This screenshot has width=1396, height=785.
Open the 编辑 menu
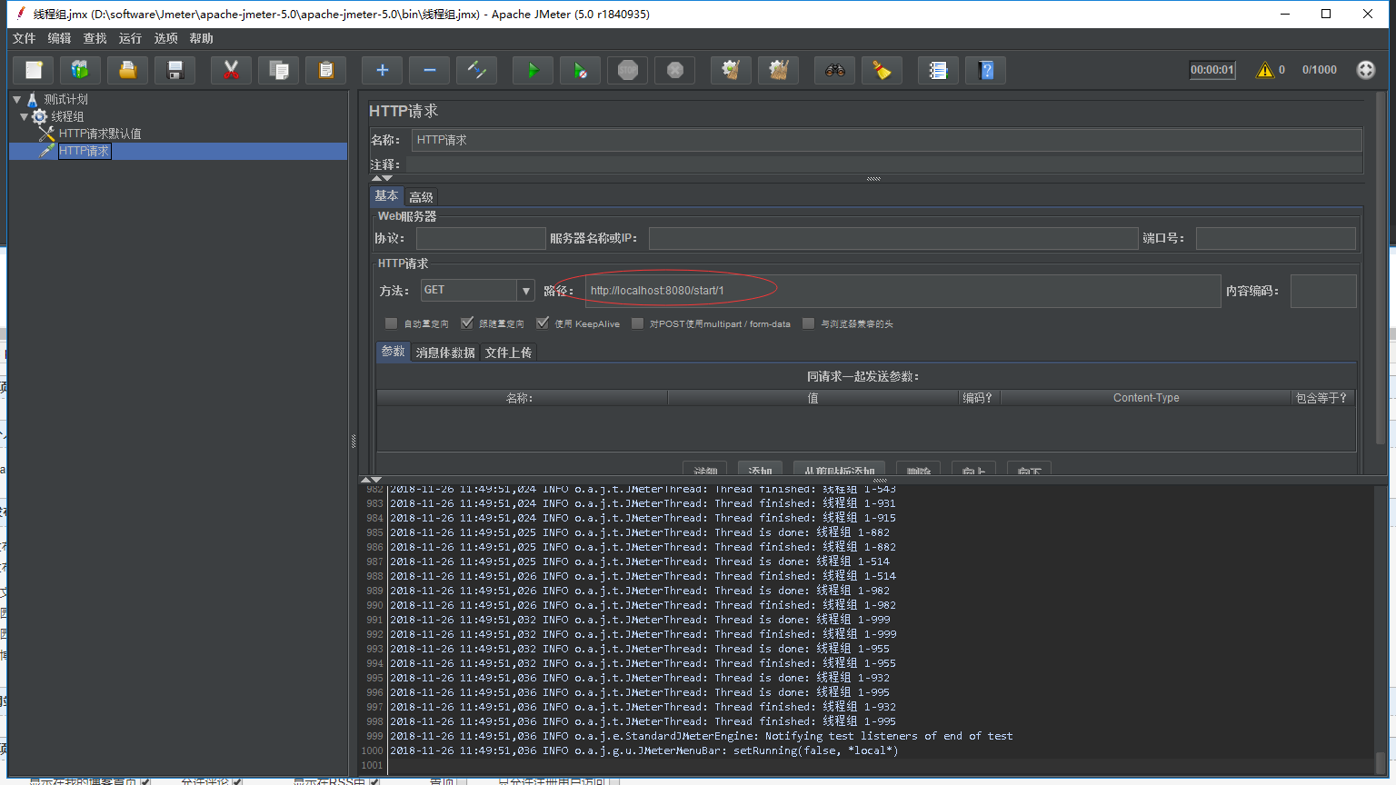coord(59,38)
